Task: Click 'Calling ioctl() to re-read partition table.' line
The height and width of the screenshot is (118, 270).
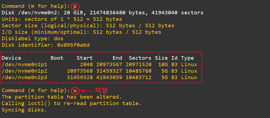Action: click(71, 103)
